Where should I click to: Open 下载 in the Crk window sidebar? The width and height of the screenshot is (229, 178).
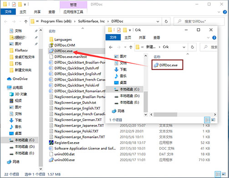[120, 70]
